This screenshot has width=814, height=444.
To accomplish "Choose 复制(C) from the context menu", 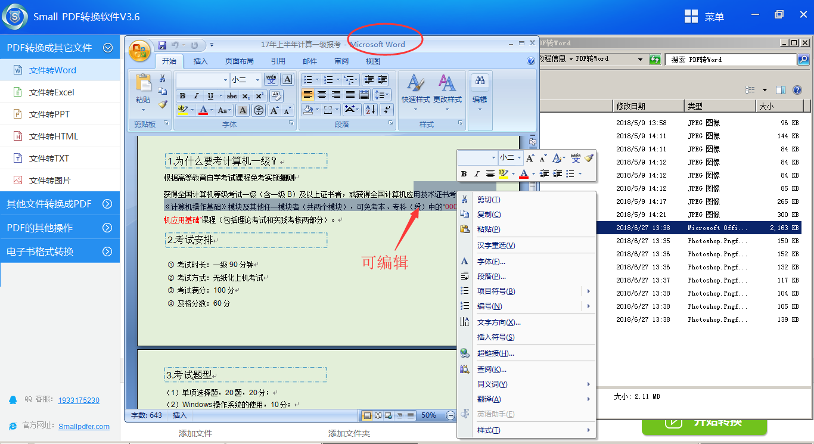I will [x=489, y=214].
